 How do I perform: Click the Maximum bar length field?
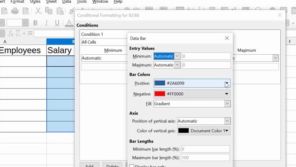(205, 158)
